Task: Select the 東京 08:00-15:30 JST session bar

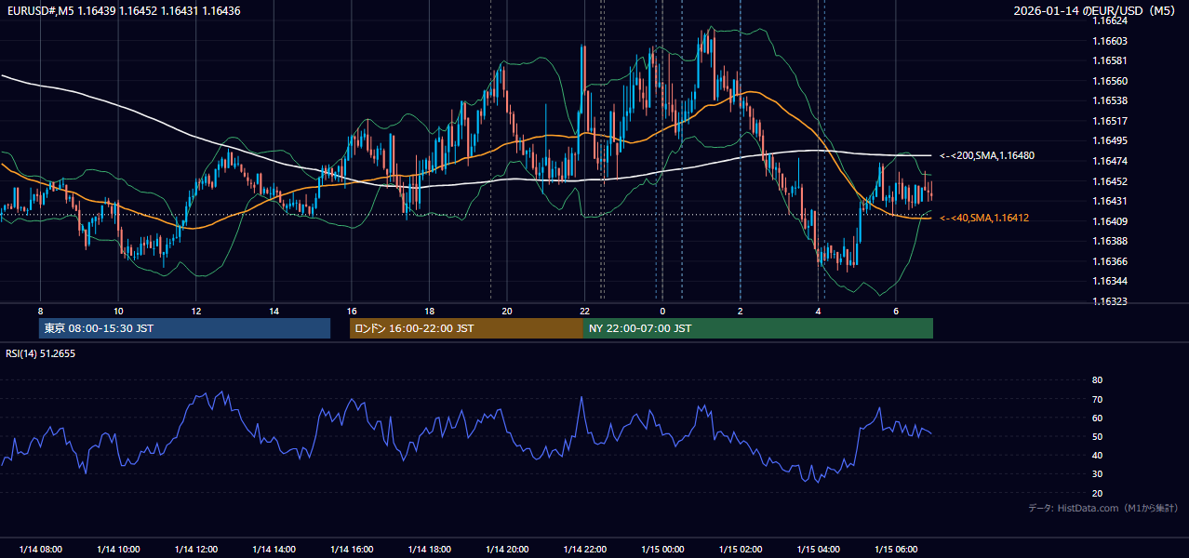Action: (185, 328)
